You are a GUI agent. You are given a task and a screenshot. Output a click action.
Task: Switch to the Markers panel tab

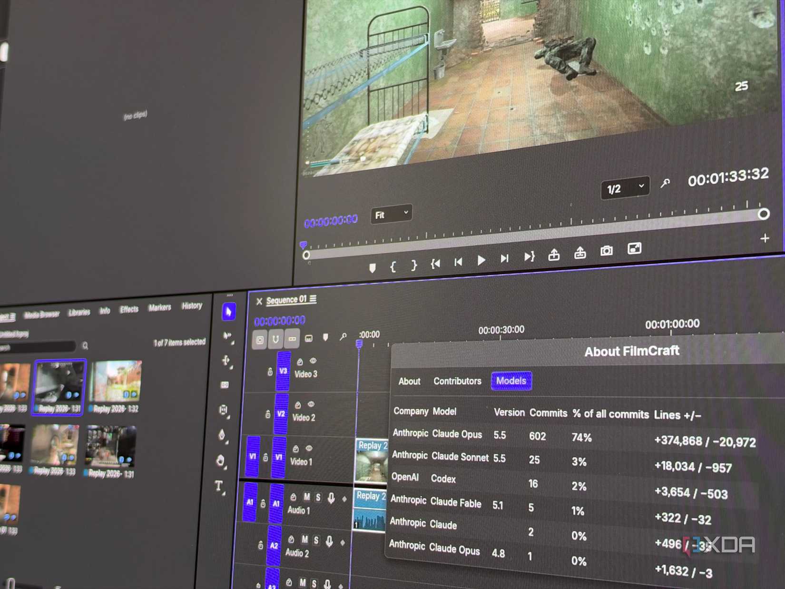click(x=159, y=308)
